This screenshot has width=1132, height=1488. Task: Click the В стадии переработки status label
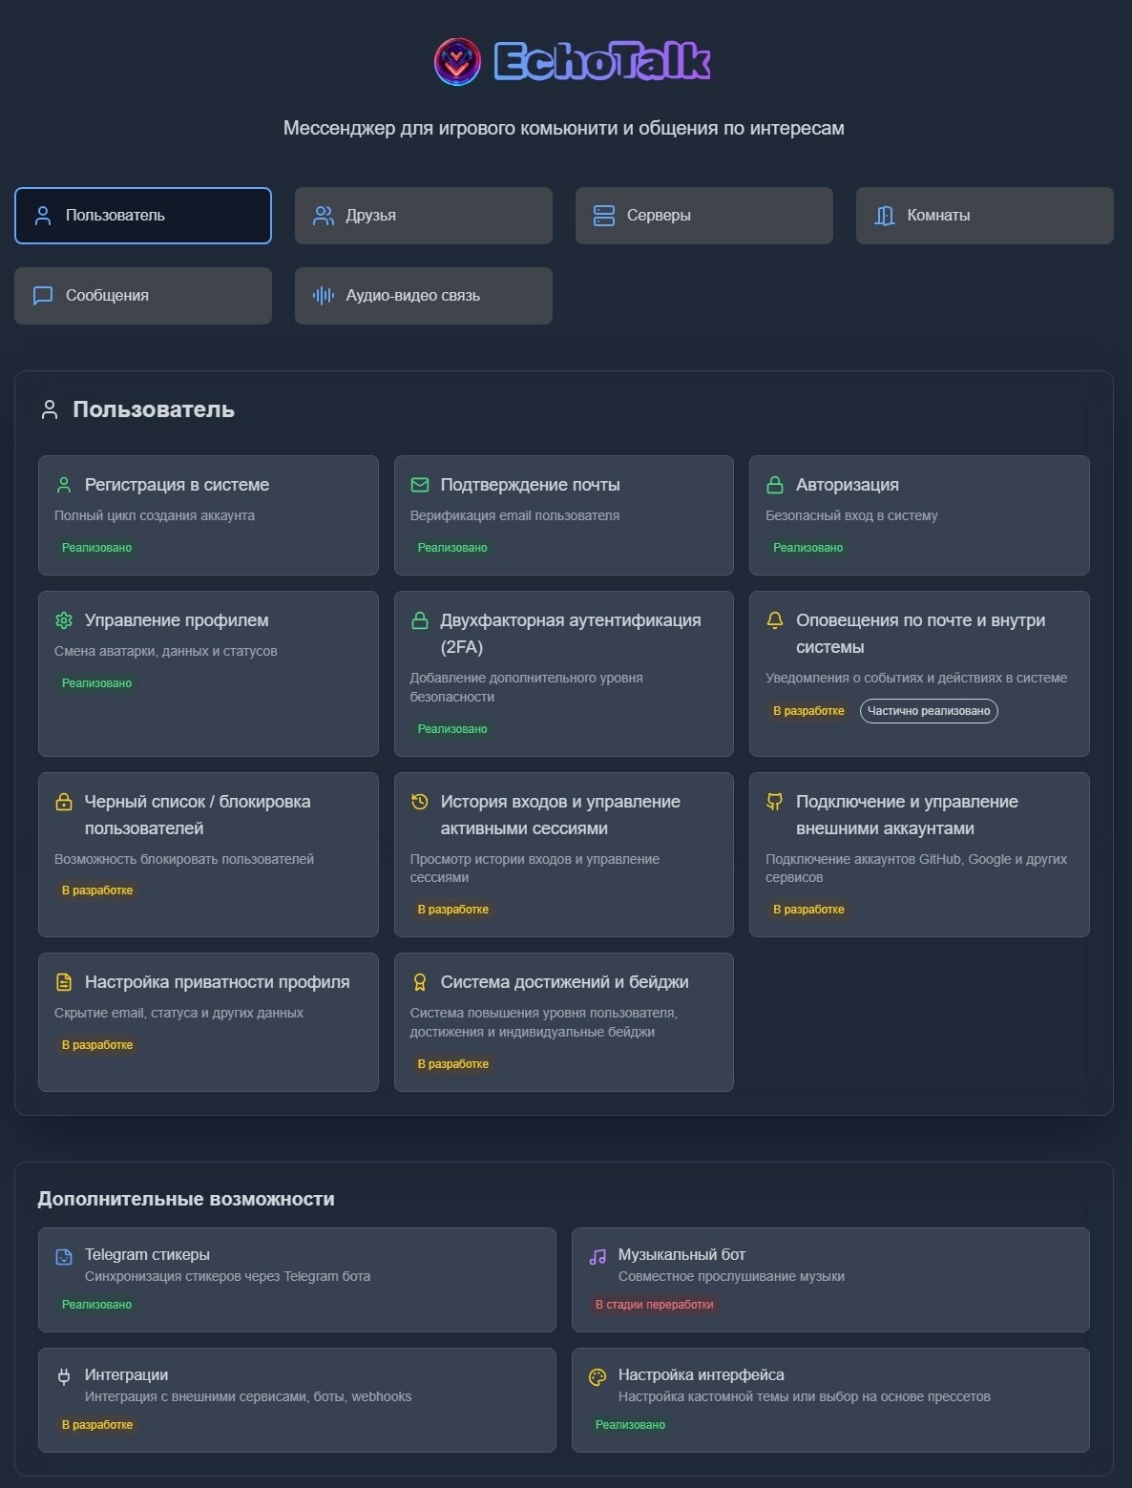(x=654, y=1305)
